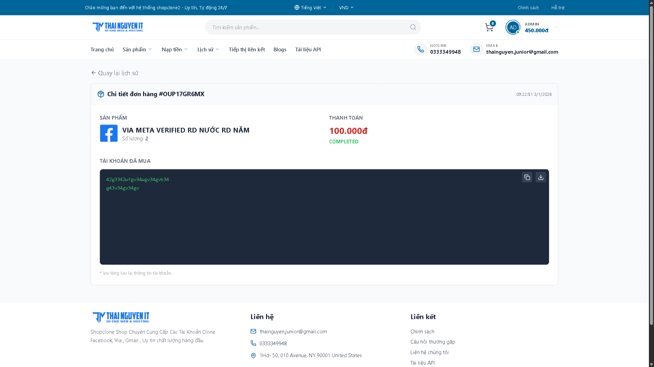Copy purchased accounts with copy icon
This screenshot has height=367, width=654.
click(527, 177)
